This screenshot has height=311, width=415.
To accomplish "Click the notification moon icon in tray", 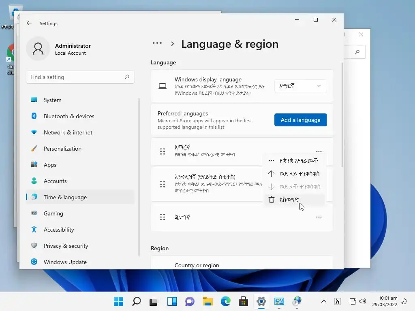I will pyautogui.click(x=404, y=301).
